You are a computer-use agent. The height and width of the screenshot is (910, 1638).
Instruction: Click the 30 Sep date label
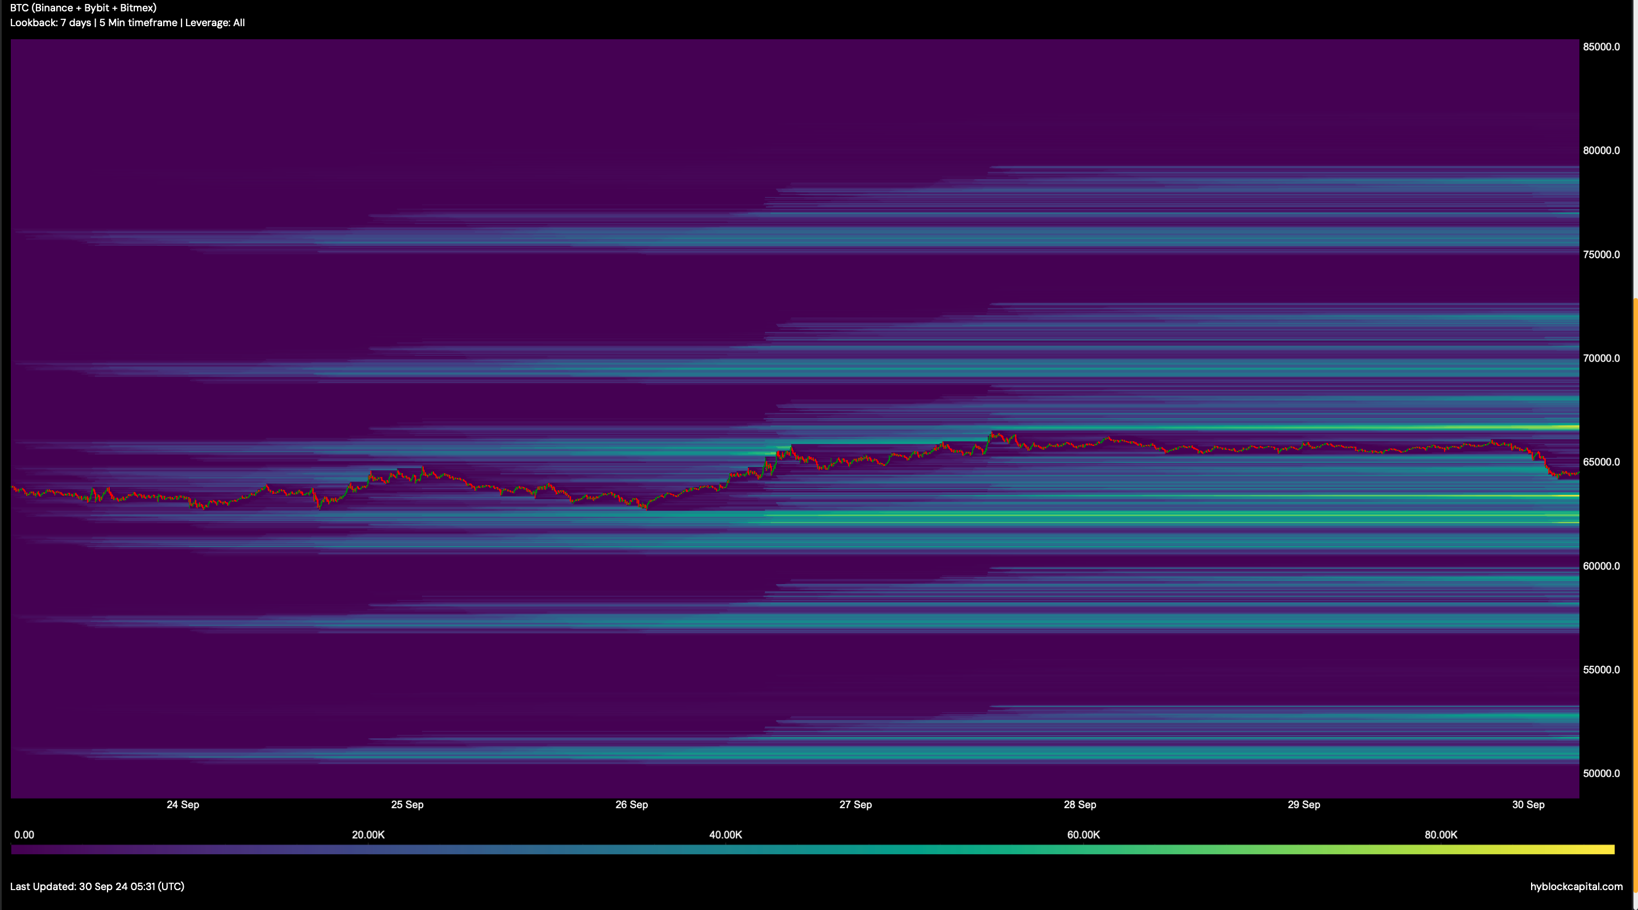[1528, 804]
